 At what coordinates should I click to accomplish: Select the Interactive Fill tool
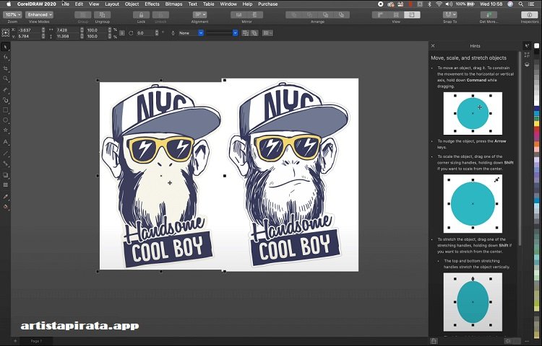5,207
